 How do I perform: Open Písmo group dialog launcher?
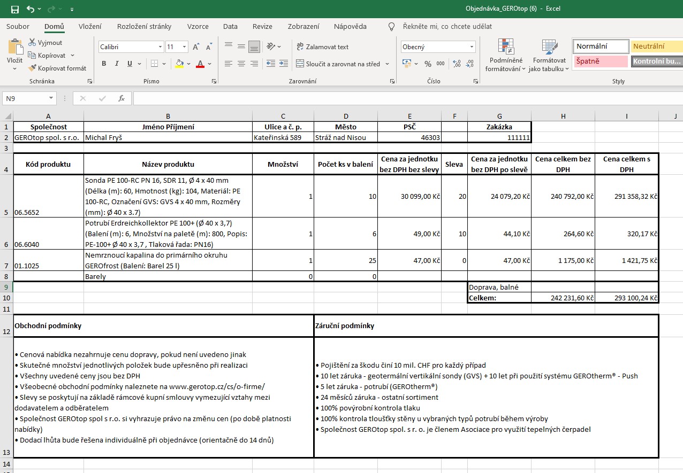click(214, 81)
